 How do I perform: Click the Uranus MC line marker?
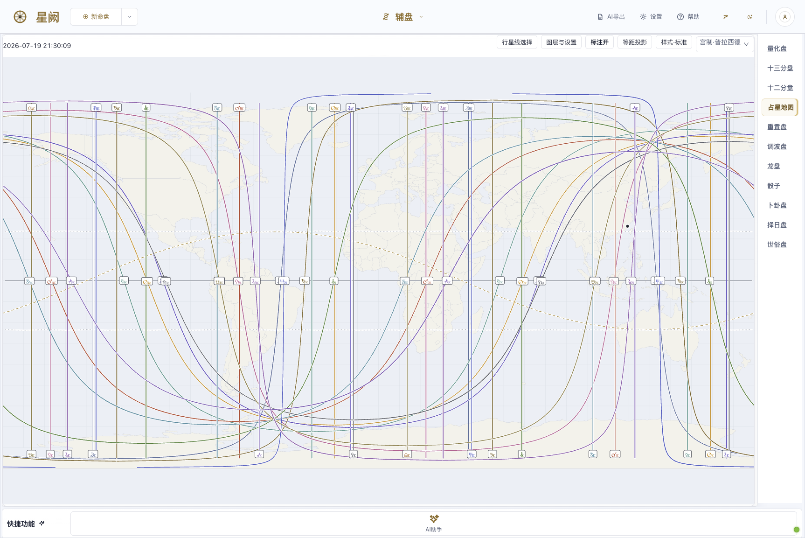[x=217, y=108]
